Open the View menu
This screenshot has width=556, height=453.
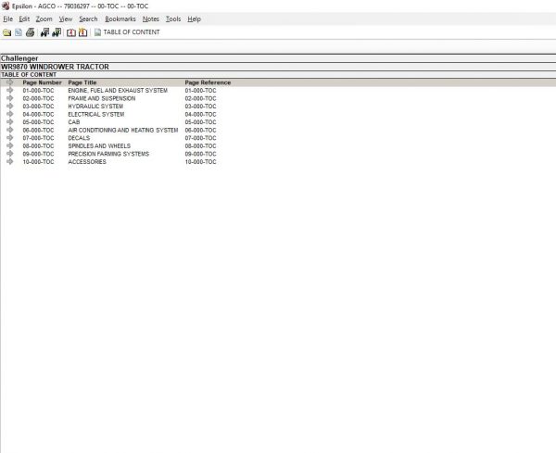tap(66, 19)
